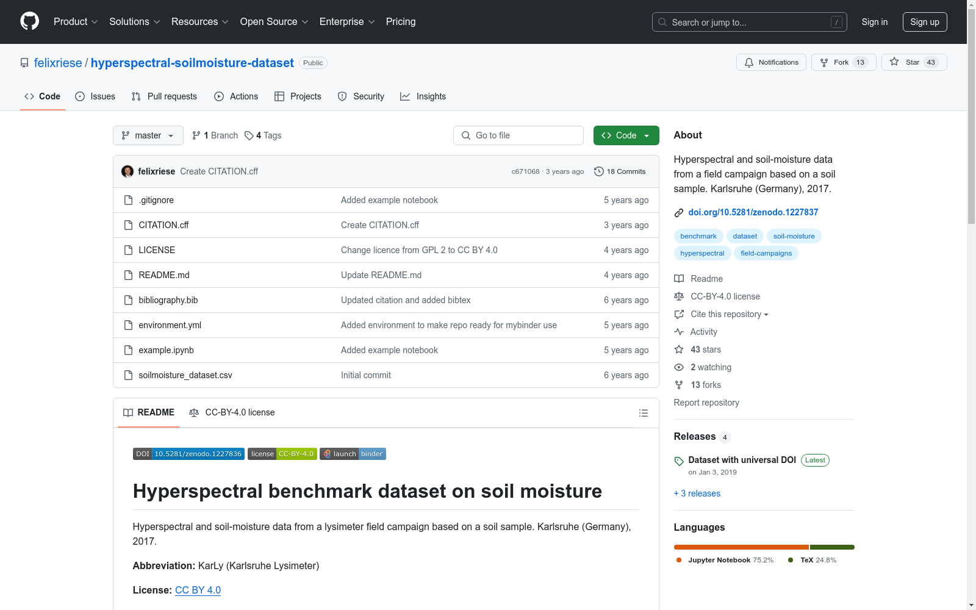Click the TeX language bar segment
Viewport: 976px width, 610px height.
tap(832, 547)
